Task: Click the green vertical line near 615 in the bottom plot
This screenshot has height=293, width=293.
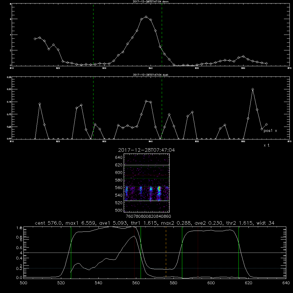Action: (239, 252)
